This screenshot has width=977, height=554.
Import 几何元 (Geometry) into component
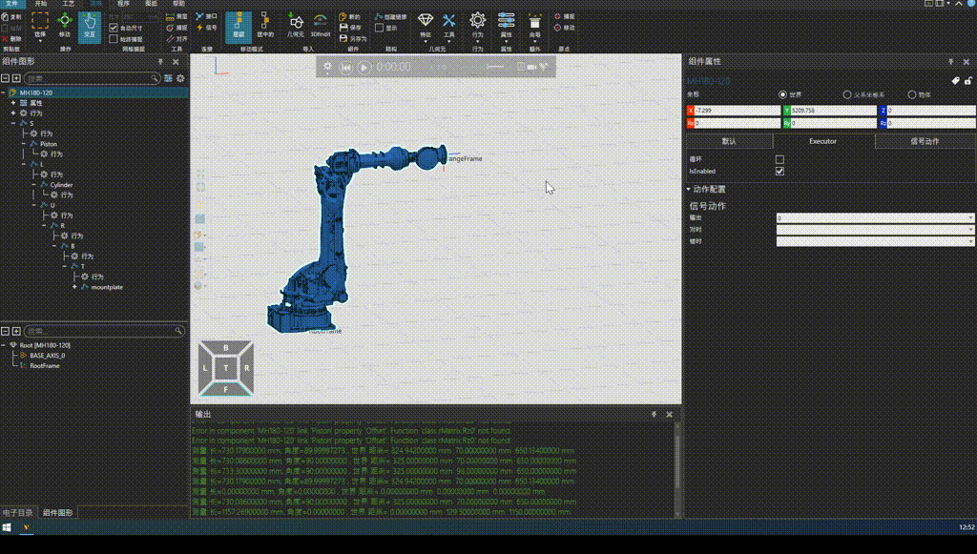coord(296,26)
